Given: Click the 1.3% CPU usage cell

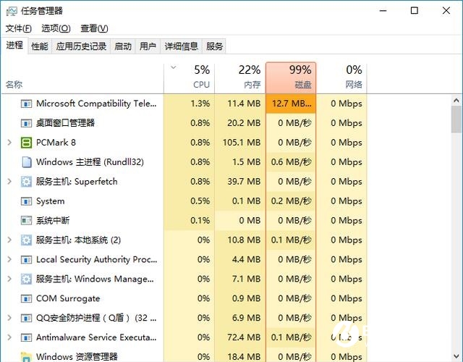Looking at the screenshot, I should [x=190, y=104].
